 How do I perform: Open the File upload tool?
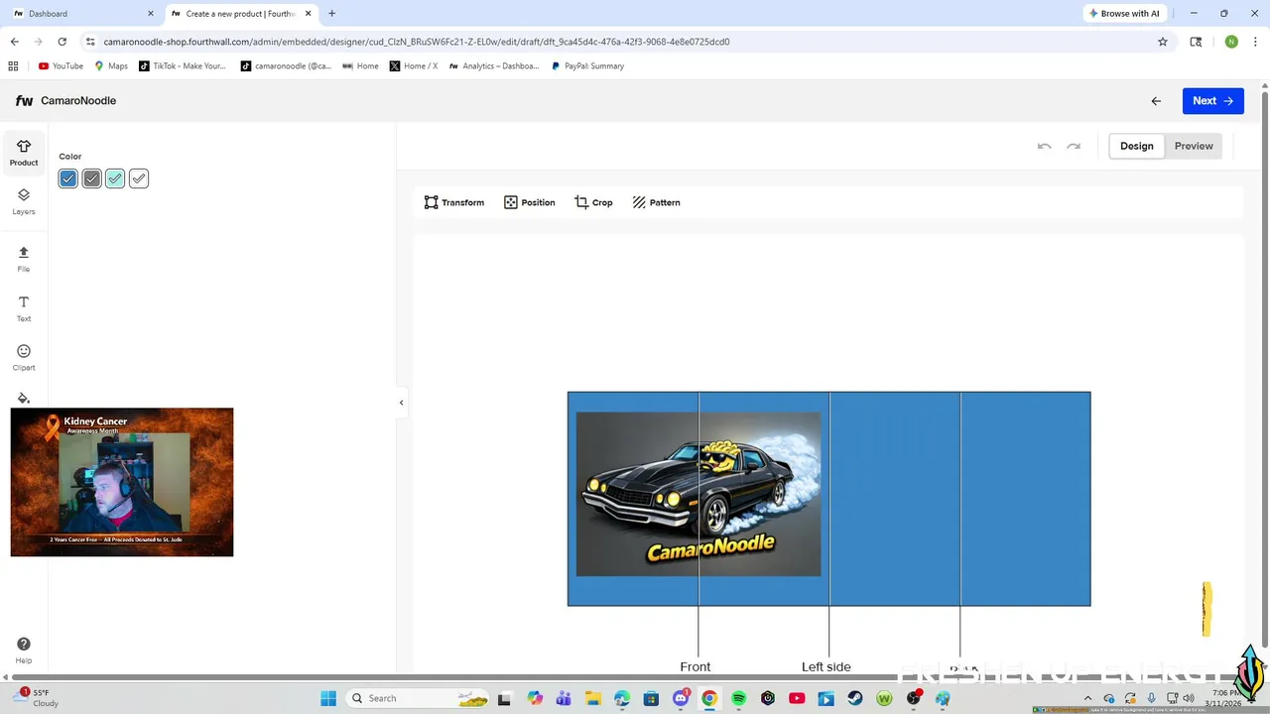click(24, 259)
